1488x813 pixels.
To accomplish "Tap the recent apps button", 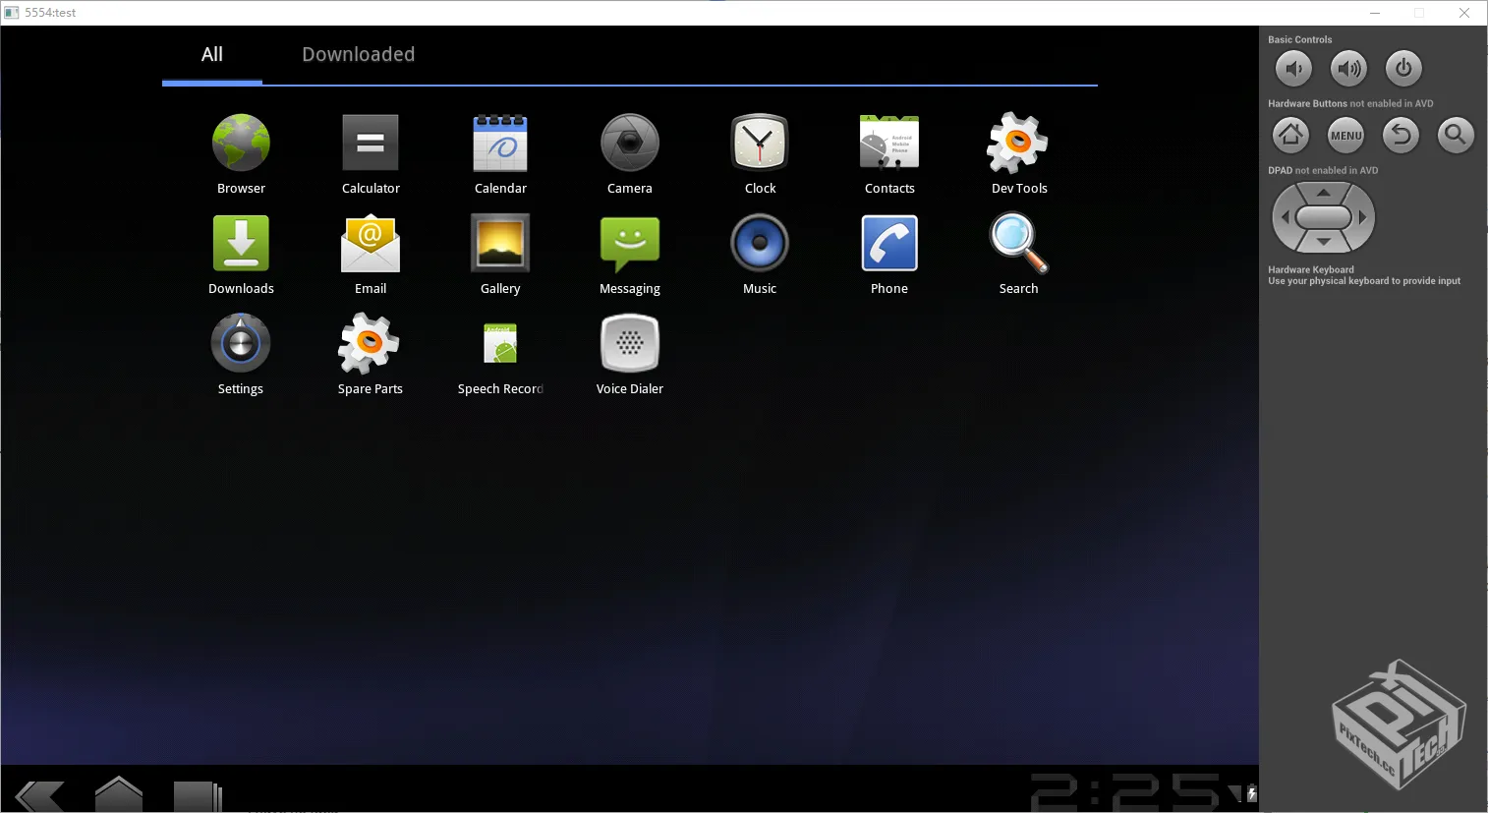I will 198,794.
